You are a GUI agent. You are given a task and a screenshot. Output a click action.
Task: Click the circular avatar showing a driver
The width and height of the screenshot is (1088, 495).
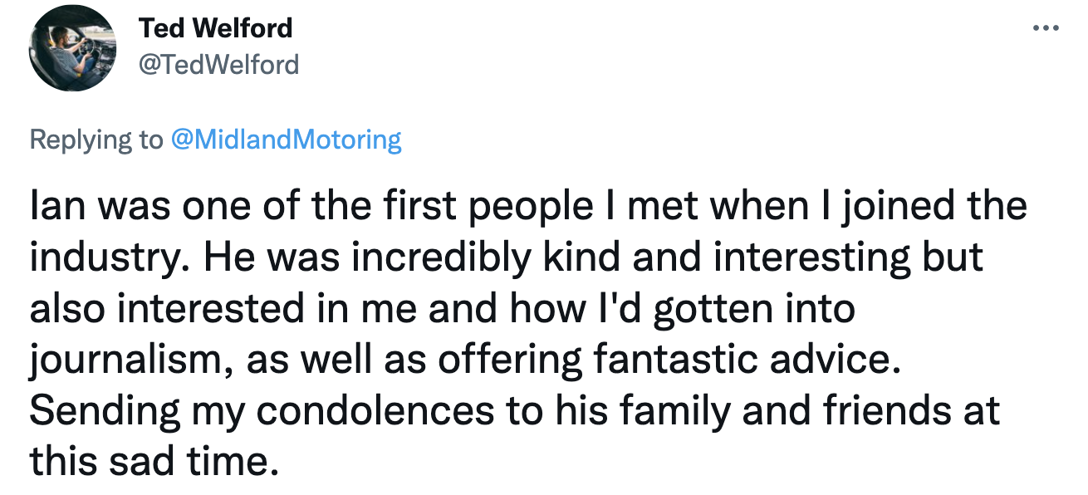click(x=72, y=47)
